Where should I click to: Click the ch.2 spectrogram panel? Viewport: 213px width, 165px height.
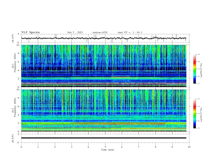(104, 111)
